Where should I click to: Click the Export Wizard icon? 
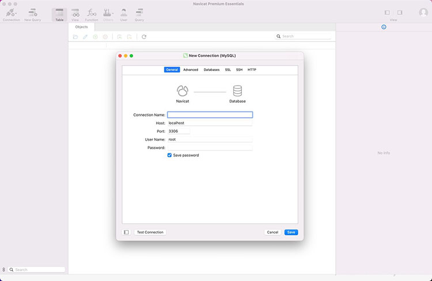(x=129, y=37)
